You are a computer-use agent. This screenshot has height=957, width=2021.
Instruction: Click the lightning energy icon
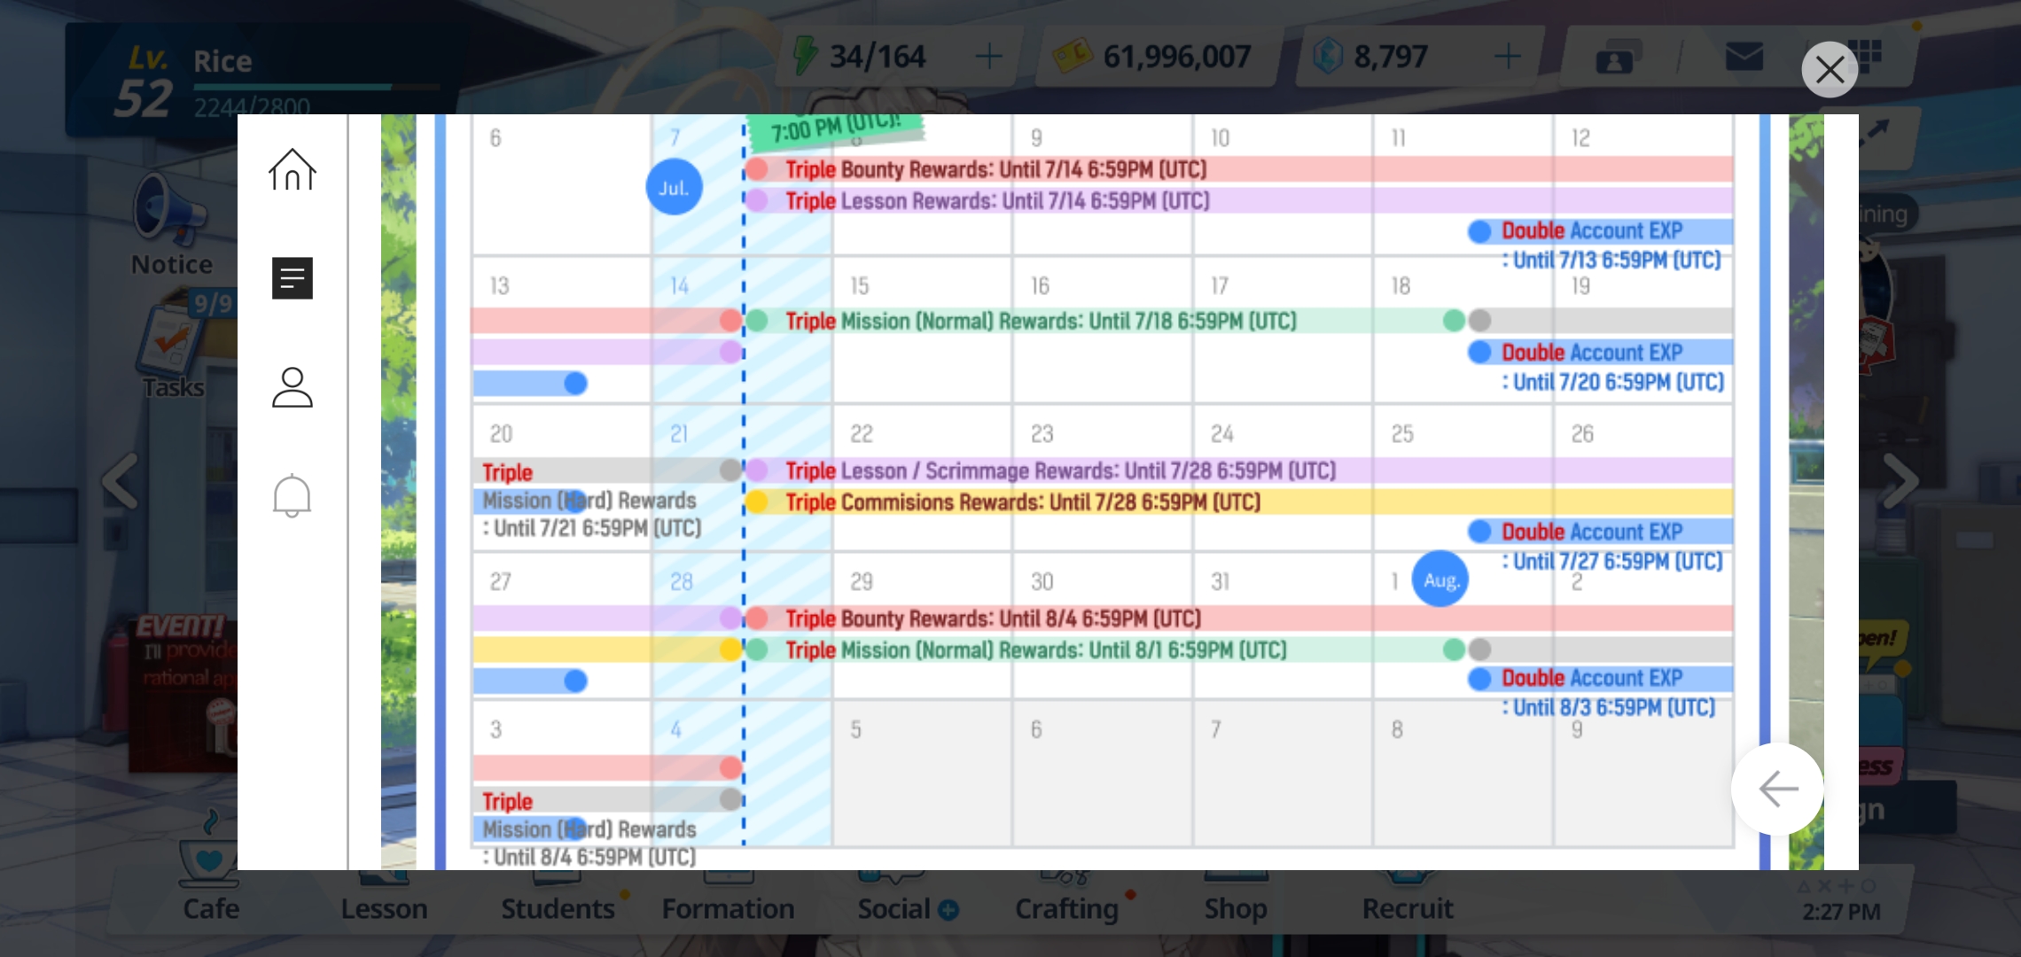[805, 55]
